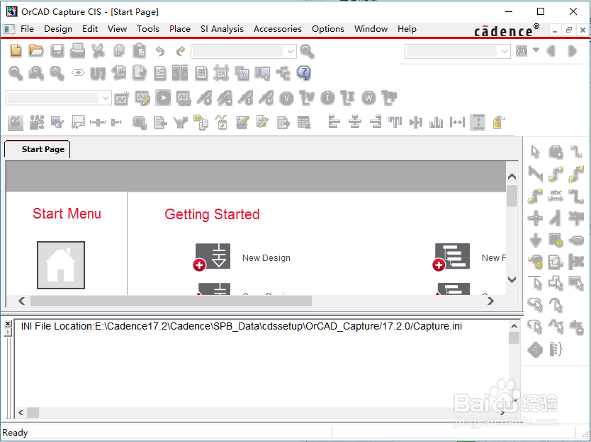Open the Options menu
Viewport: 591px width, 442px height.
tap(328, 29)
